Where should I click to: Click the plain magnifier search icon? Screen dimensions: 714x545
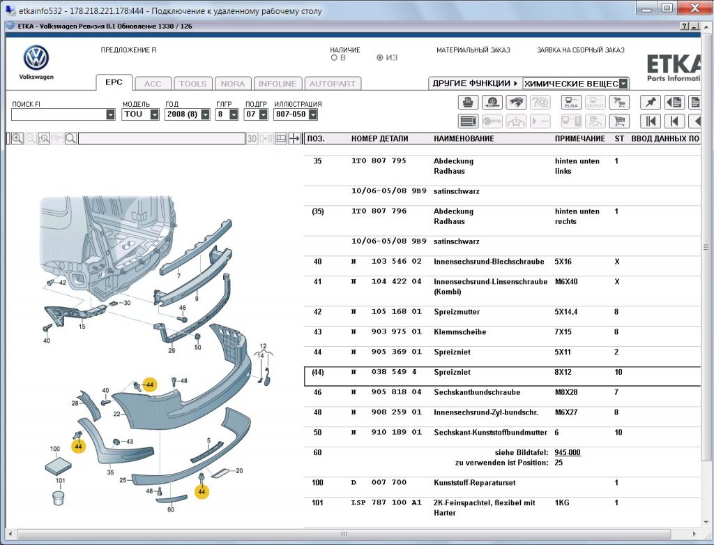pos(70,139)
